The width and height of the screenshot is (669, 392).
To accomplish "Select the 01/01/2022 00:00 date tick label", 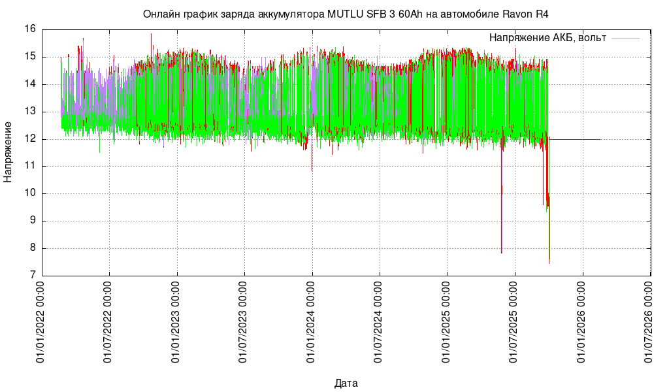I will (41, 323).
